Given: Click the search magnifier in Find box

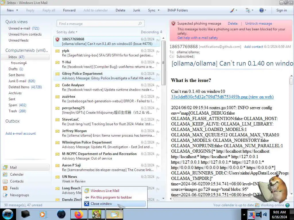Looking at the screenshot, I should click(x=140, y=23).
